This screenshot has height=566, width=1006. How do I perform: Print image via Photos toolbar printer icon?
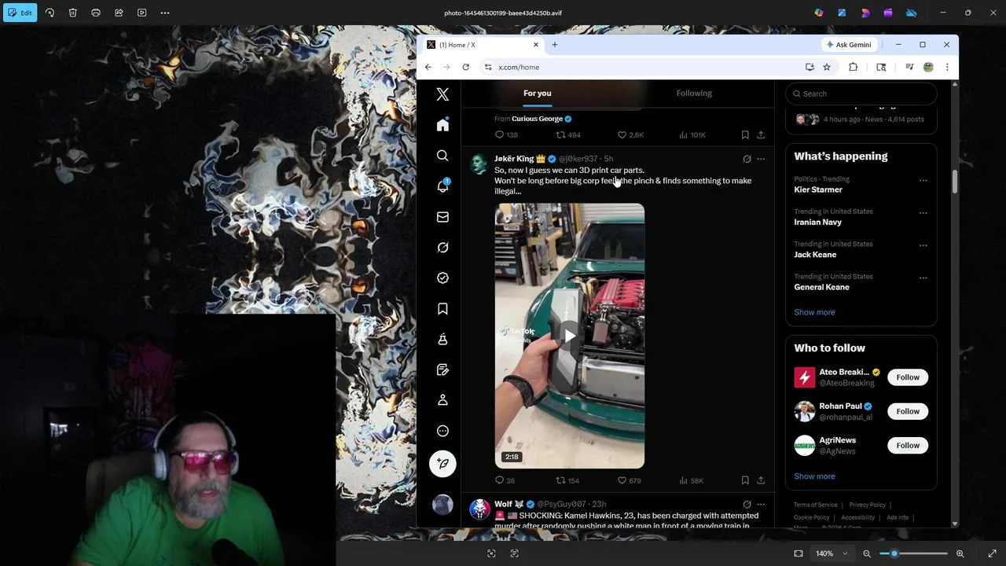tap(96, 13)
